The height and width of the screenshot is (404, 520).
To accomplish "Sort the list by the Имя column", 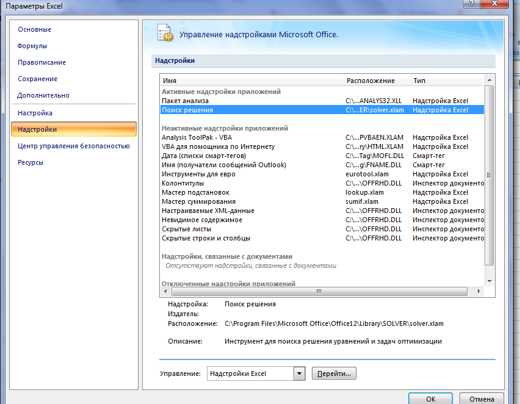I will 252,81.
